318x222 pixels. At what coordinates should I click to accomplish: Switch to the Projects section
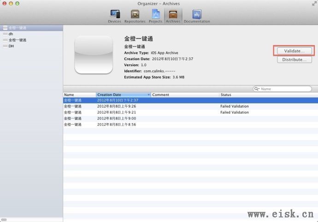coord(156,16)
